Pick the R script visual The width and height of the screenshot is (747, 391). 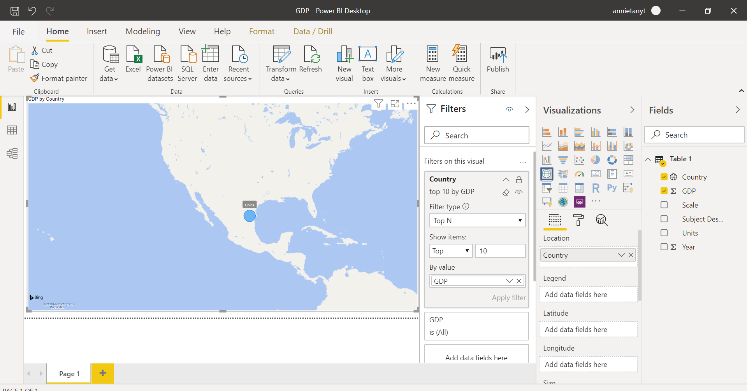point(596,188)
